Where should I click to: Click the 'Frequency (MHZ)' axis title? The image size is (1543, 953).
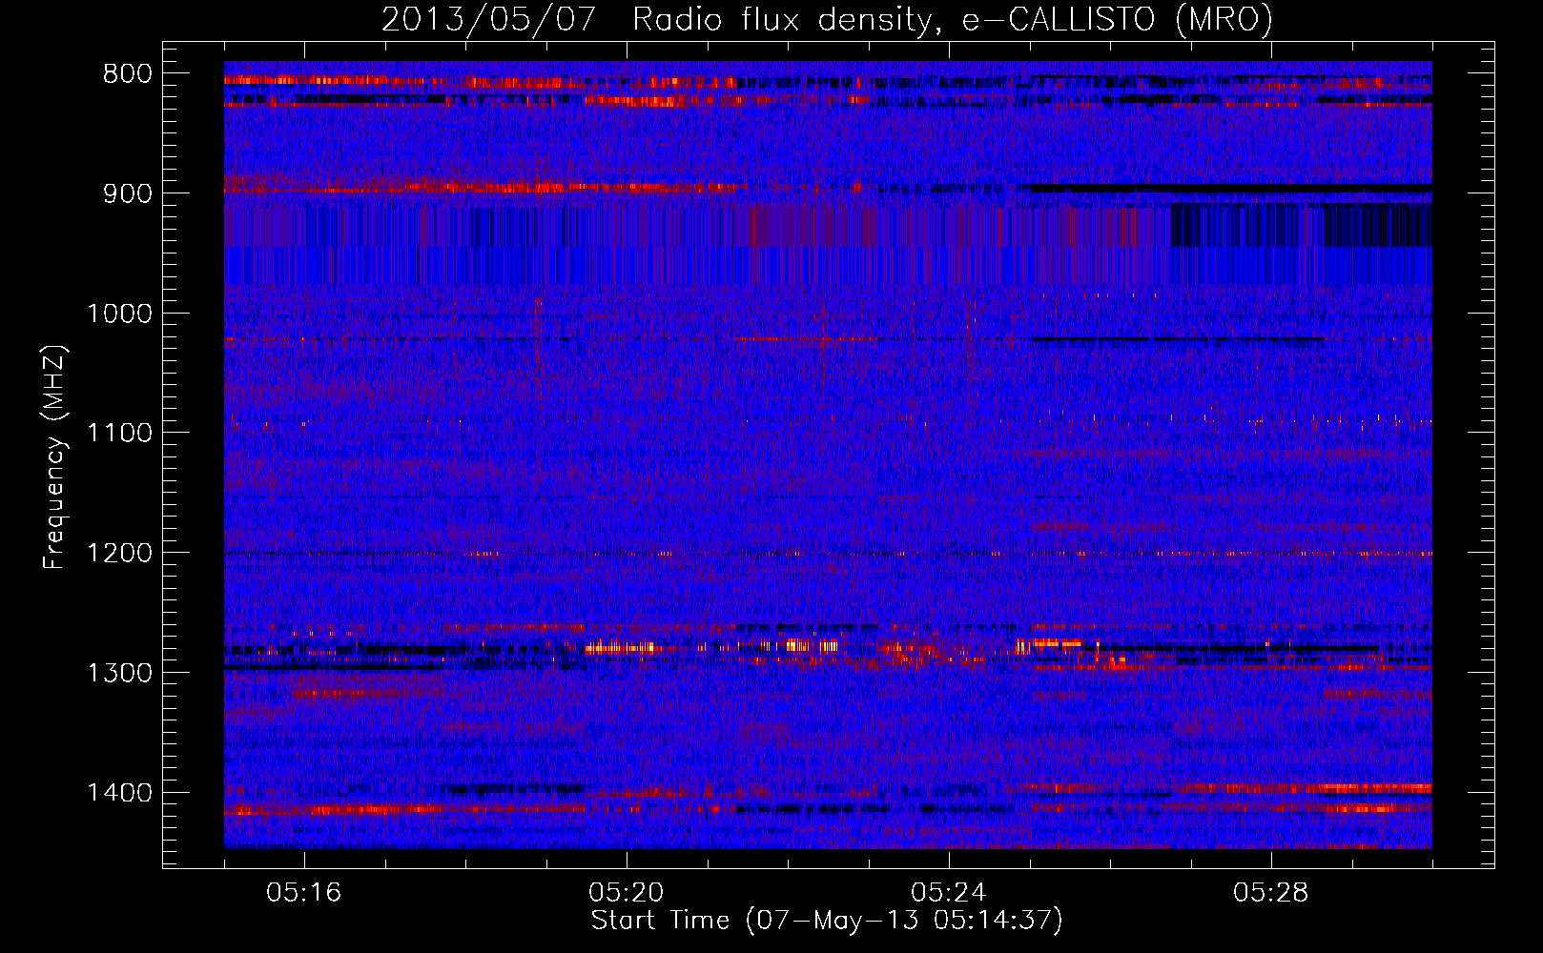(55, 456)
